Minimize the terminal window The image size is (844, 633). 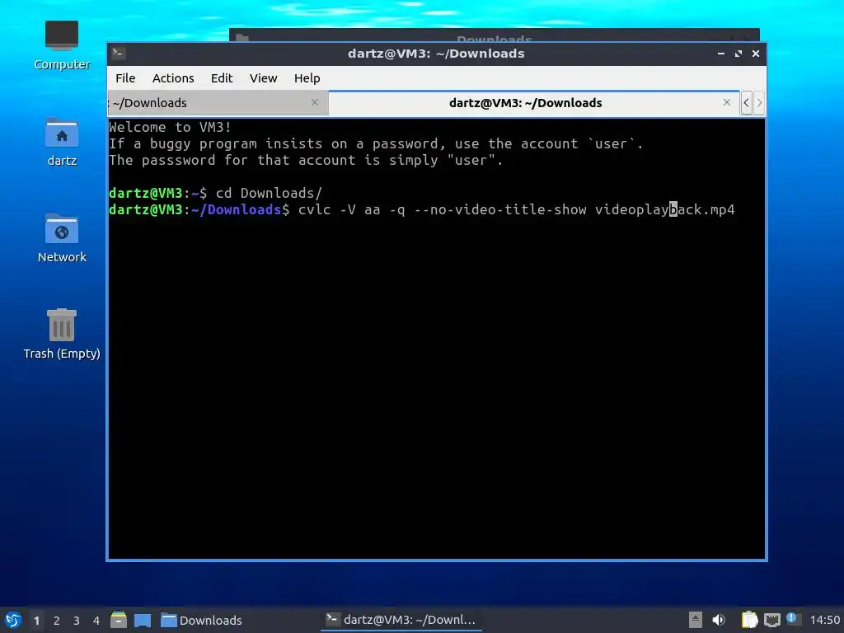720,54
